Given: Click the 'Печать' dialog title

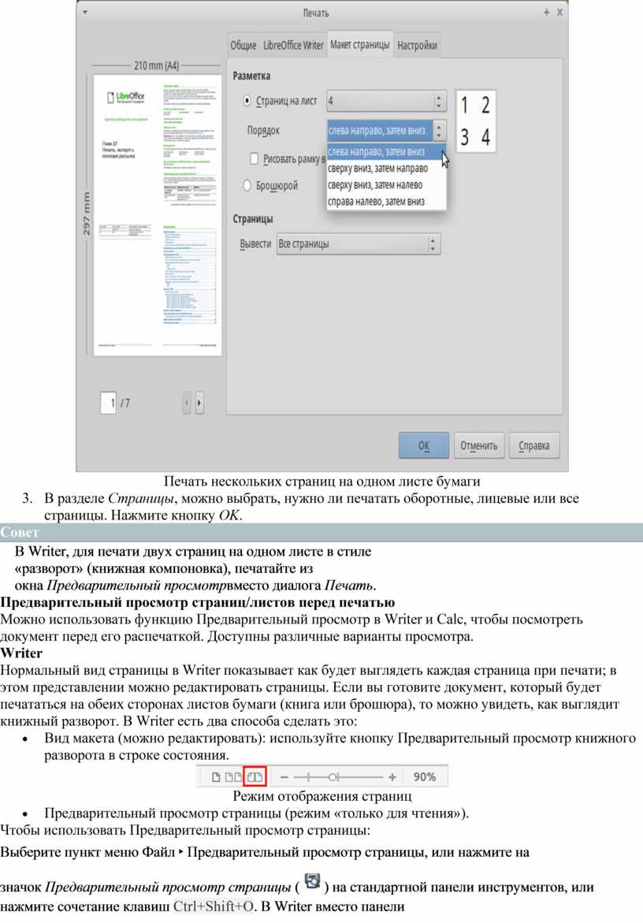Looking at the screenshot, I should coord(316,13).
